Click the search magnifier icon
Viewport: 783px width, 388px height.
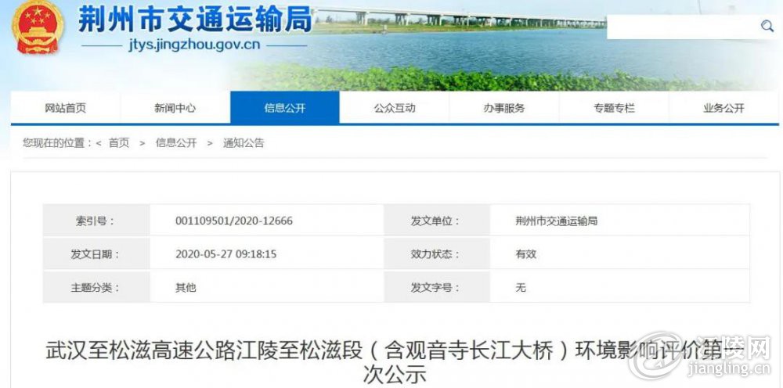[767, 26]
